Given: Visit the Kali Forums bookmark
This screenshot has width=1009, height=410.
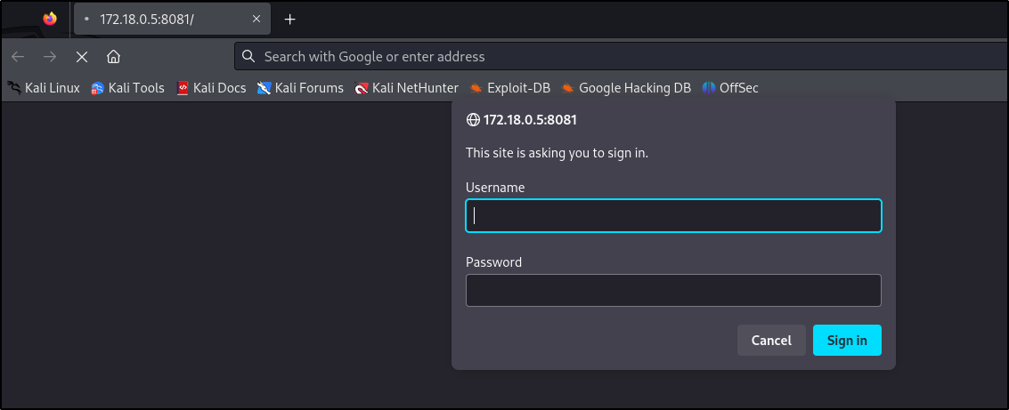Looking at the screenshot, I should tap(300, 87).
